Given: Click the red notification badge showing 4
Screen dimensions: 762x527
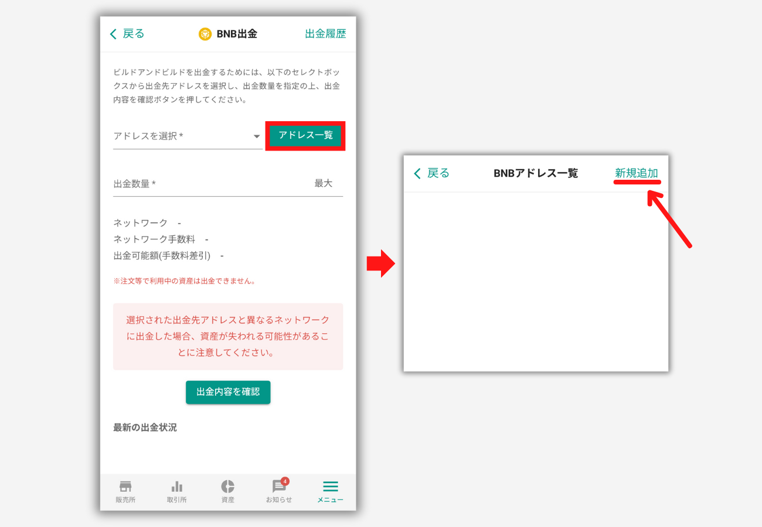Looking at the screenshot, I should (285, 481).
